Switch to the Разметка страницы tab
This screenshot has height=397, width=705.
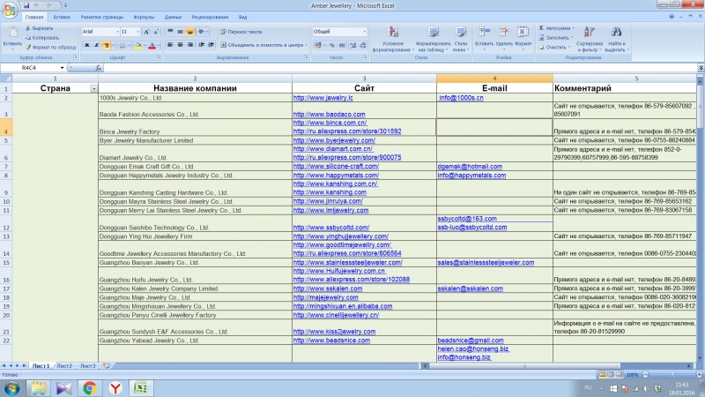(101, 17)
